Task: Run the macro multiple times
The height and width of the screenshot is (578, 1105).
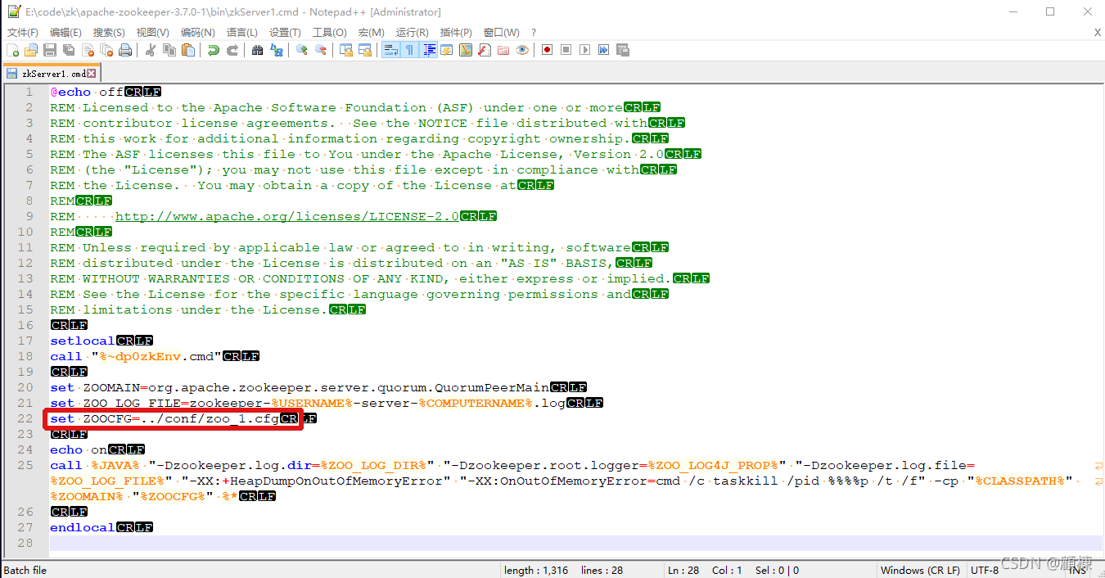Action: [603, 50]
